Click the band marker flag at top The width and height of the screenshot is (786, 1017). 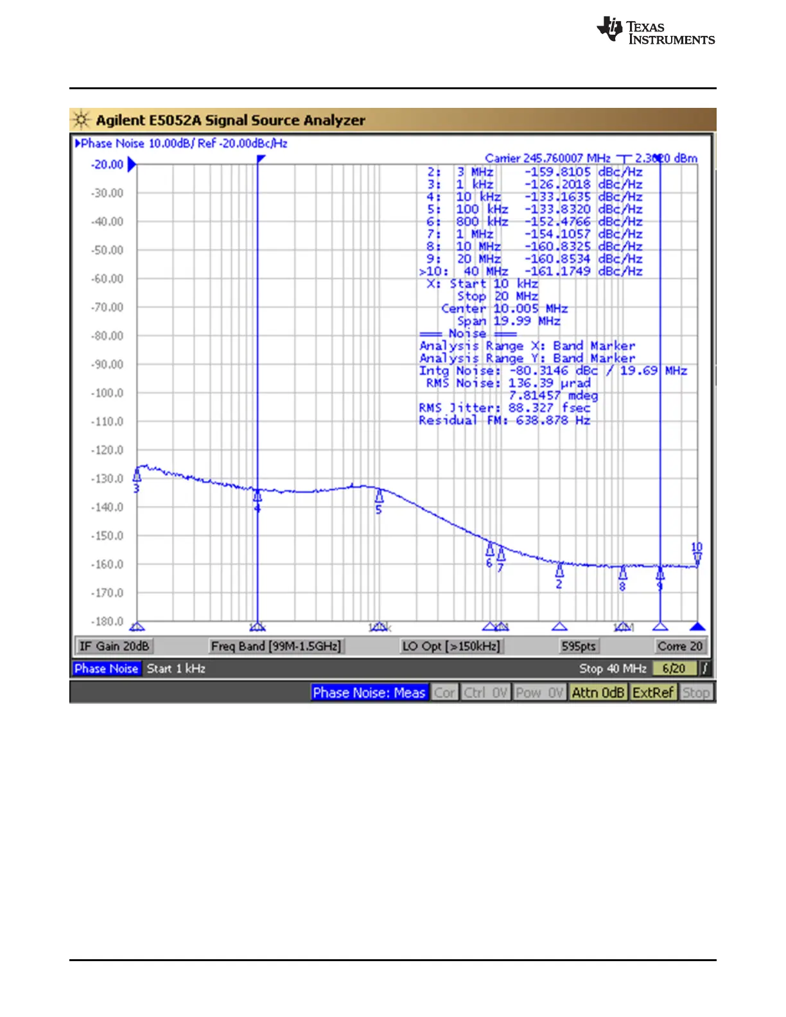tap(261, 159)
